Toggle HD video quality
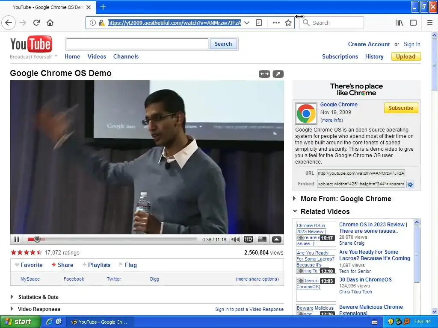The image size is (438, 328). [x=249, y=239]
